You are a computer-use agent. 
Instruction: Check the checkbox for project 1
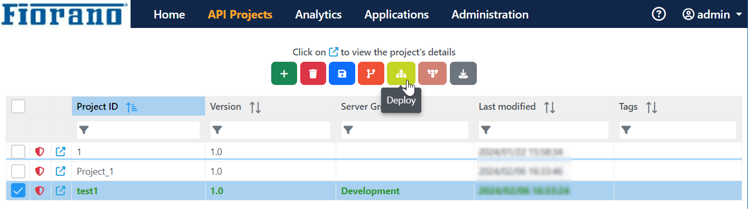click(19, 152)
